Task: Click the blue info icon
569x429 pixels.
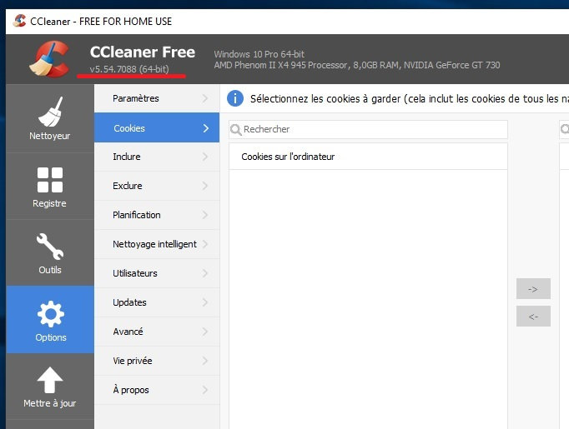Action: click(235, 98)
